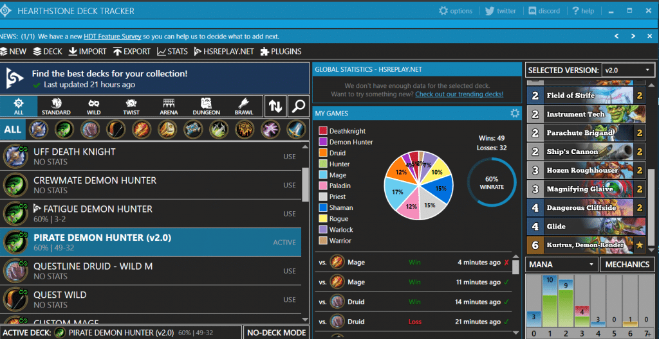659x339 pixels.
Task: Filter decks by Demon Hunter class icon
Action: coord(64,129)
